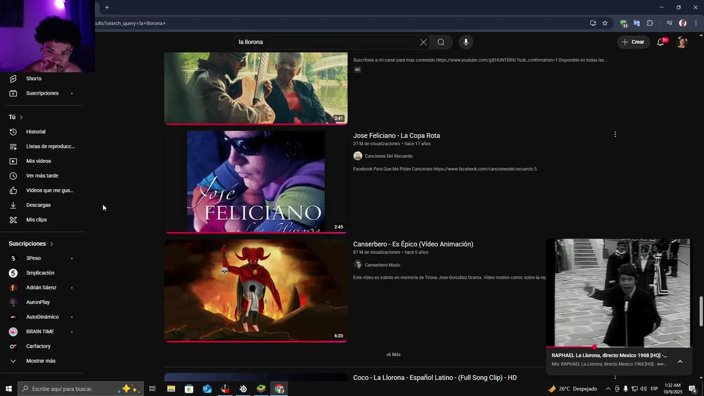Open the Windows Start menu
This screenshot has height=396, width=704.
(x=8, y=389)
